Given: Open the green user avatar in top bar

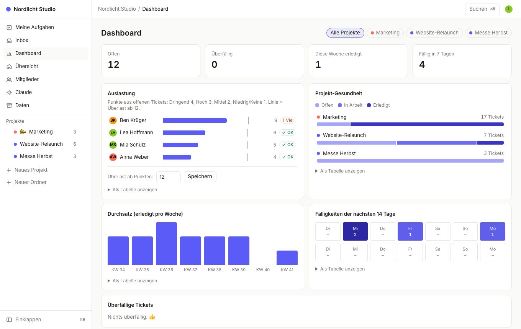Looking at the screenshot, I should point(509,9).
